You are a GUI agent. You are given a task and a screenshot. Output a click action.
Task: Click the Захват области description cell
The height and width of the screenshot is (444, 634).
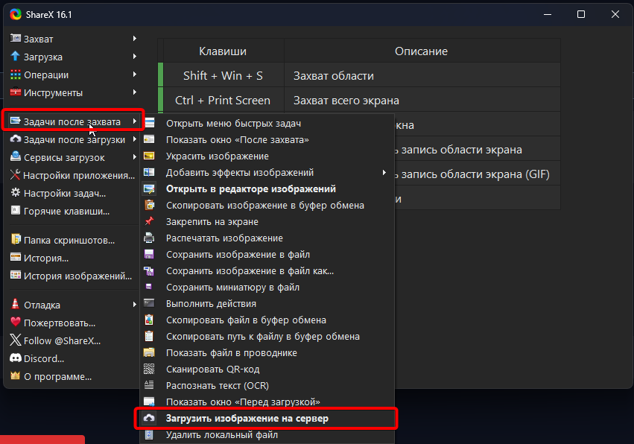coord(422,75)
